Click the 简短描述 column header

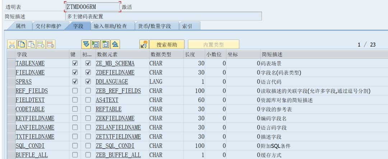[324, 54]
